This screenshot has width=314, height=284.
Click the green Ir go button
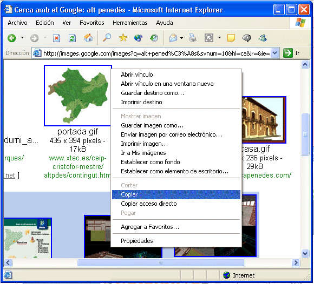tap(291, 53)
